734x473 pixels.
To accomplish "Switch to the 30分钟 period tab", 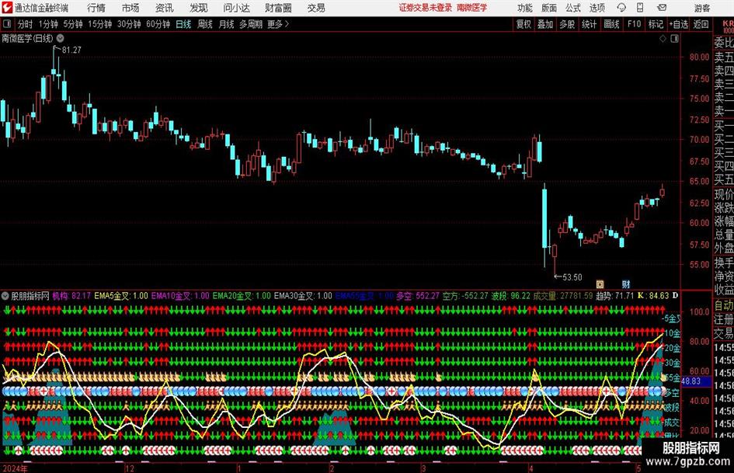I will coord(129,24).
